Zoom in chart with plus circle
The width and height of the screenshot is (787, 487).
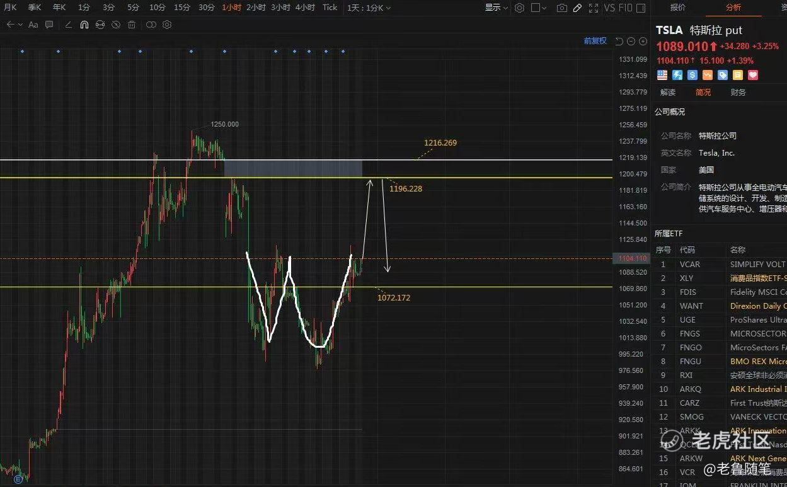[x=643, y=41]
